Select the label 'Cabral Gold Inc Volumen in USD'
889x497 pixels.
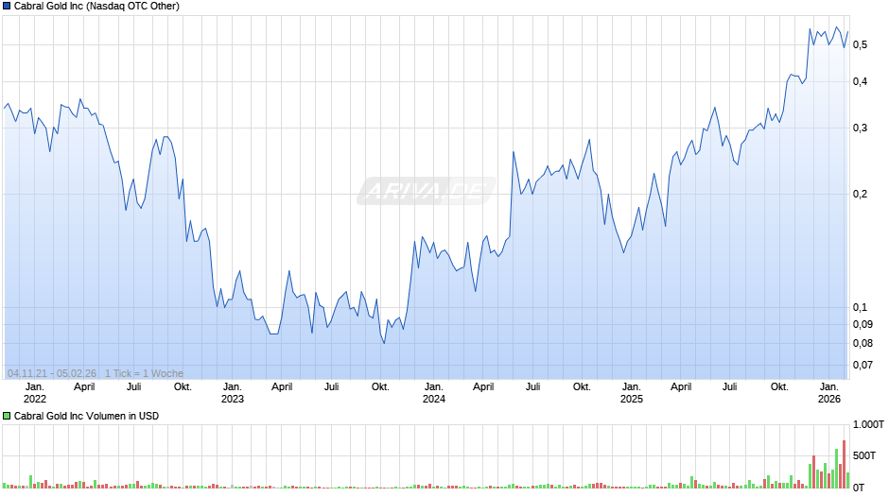point(86,416)
